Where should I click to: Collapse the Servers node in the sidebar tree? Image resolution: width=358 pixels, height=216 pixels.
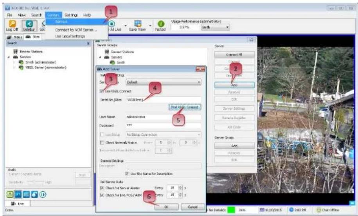point(9,57)
